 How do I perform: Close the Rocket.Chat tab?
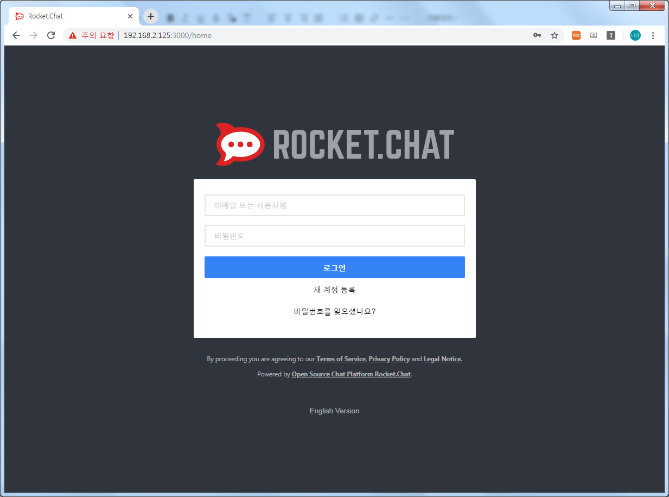130,16
